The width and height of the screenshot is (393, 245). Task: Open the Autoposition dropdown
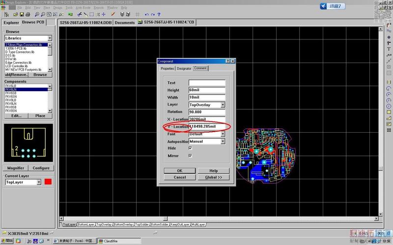click(x=223, y=141)
